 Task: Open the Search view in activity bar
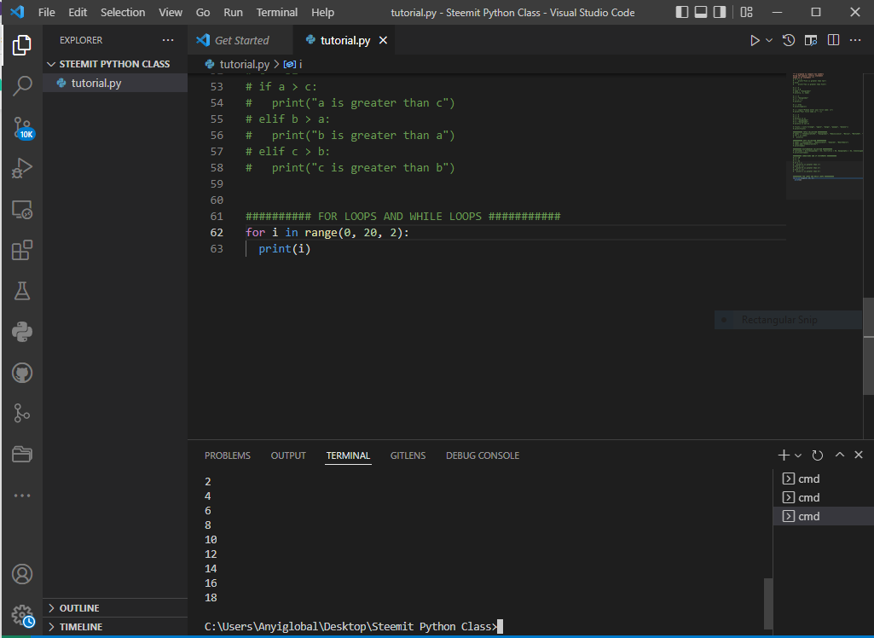(22, 85)
